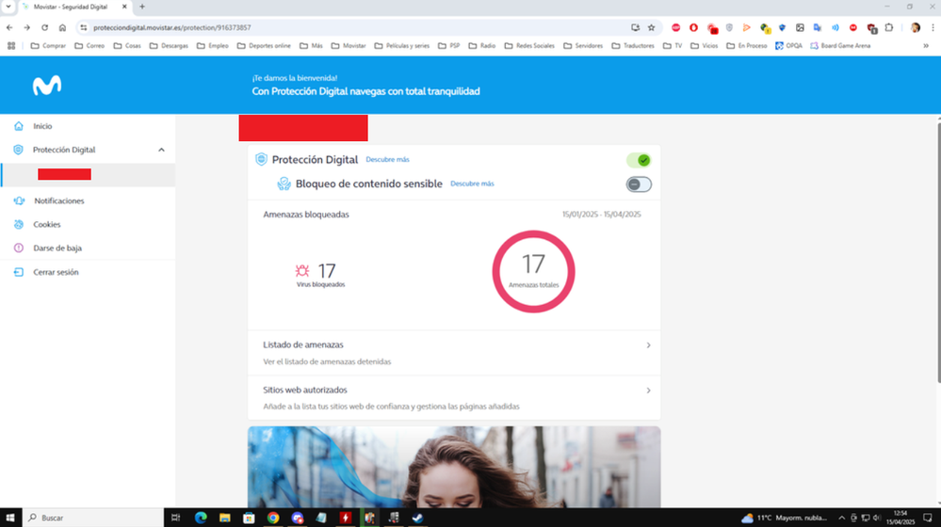Bookmark this page with the star icon

[x=651, y=27]
